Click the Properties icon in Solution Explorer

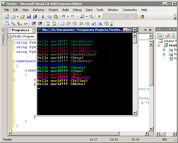[160, 35]
